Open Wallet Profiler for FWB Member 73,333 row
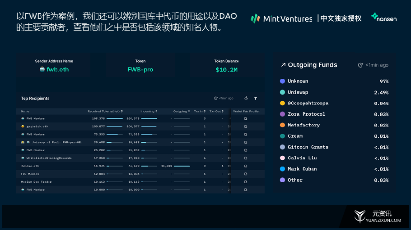Screen dimensions: 411x230 click(246, 134)
